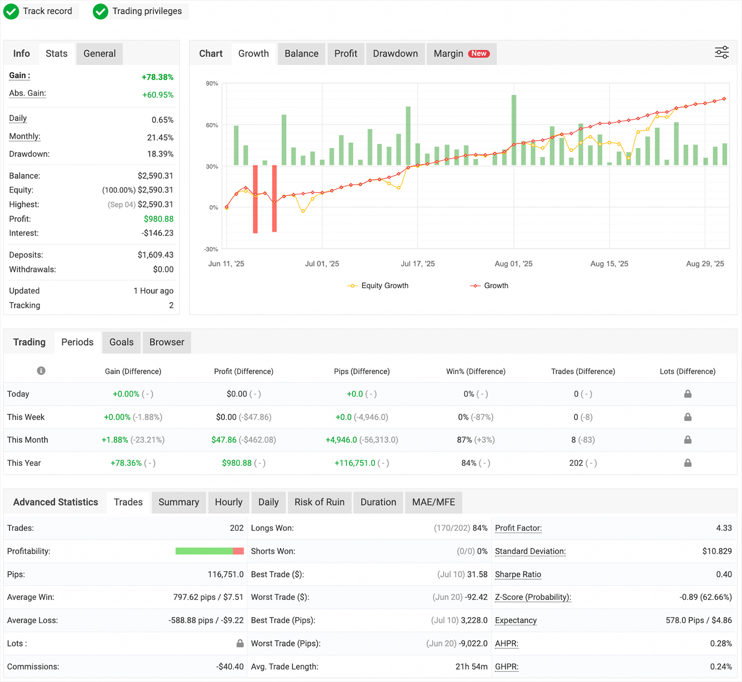The width and height of the screenshot is (742, 682).
Task: Click the Longs Won 84% value
Action: coord(480,528)
